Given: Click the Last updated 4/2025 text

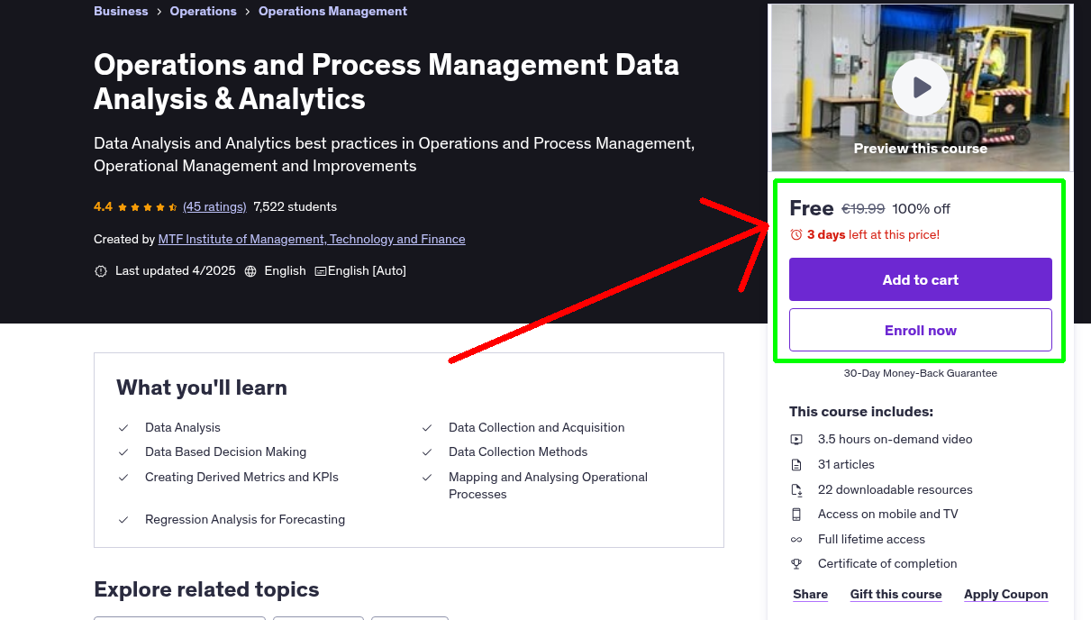Looking at the screenshot, I should [175, 270].
